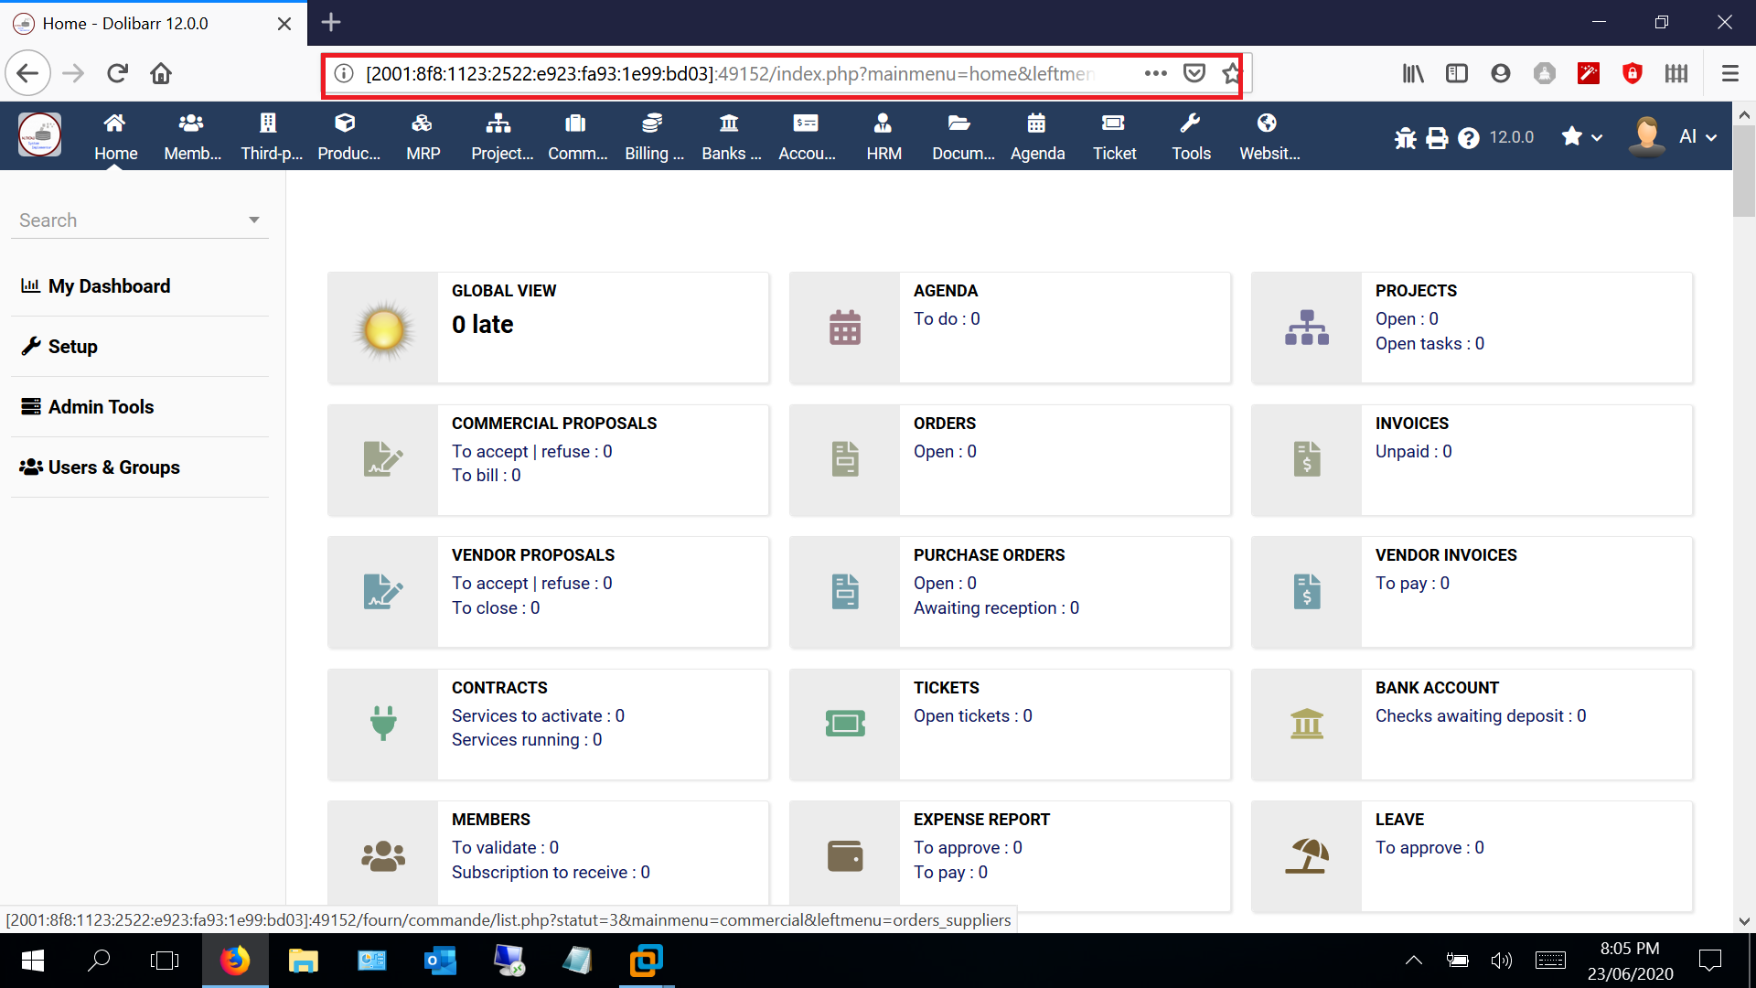Click the print page icon
Image resolution: width=1756 pixels, height=988 pixels.
pyautogui.click(x=1437, y=138)
